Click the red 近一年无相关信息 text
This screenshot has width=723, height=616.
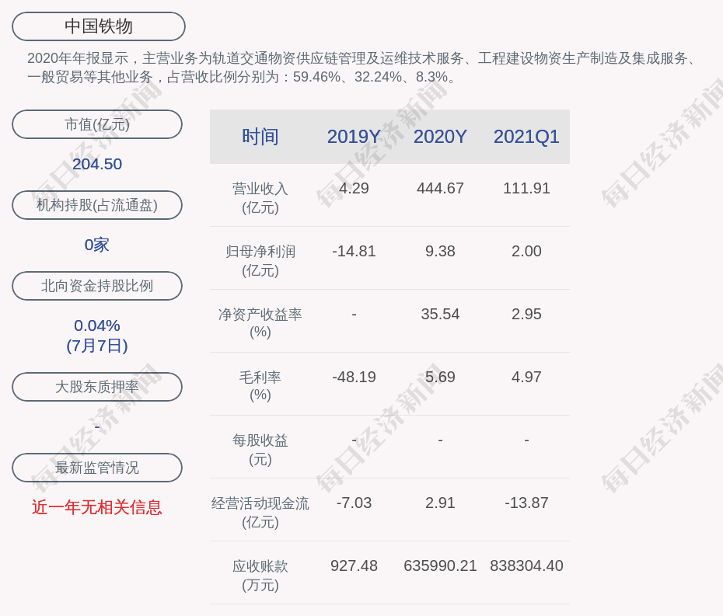tap(97, 507)
